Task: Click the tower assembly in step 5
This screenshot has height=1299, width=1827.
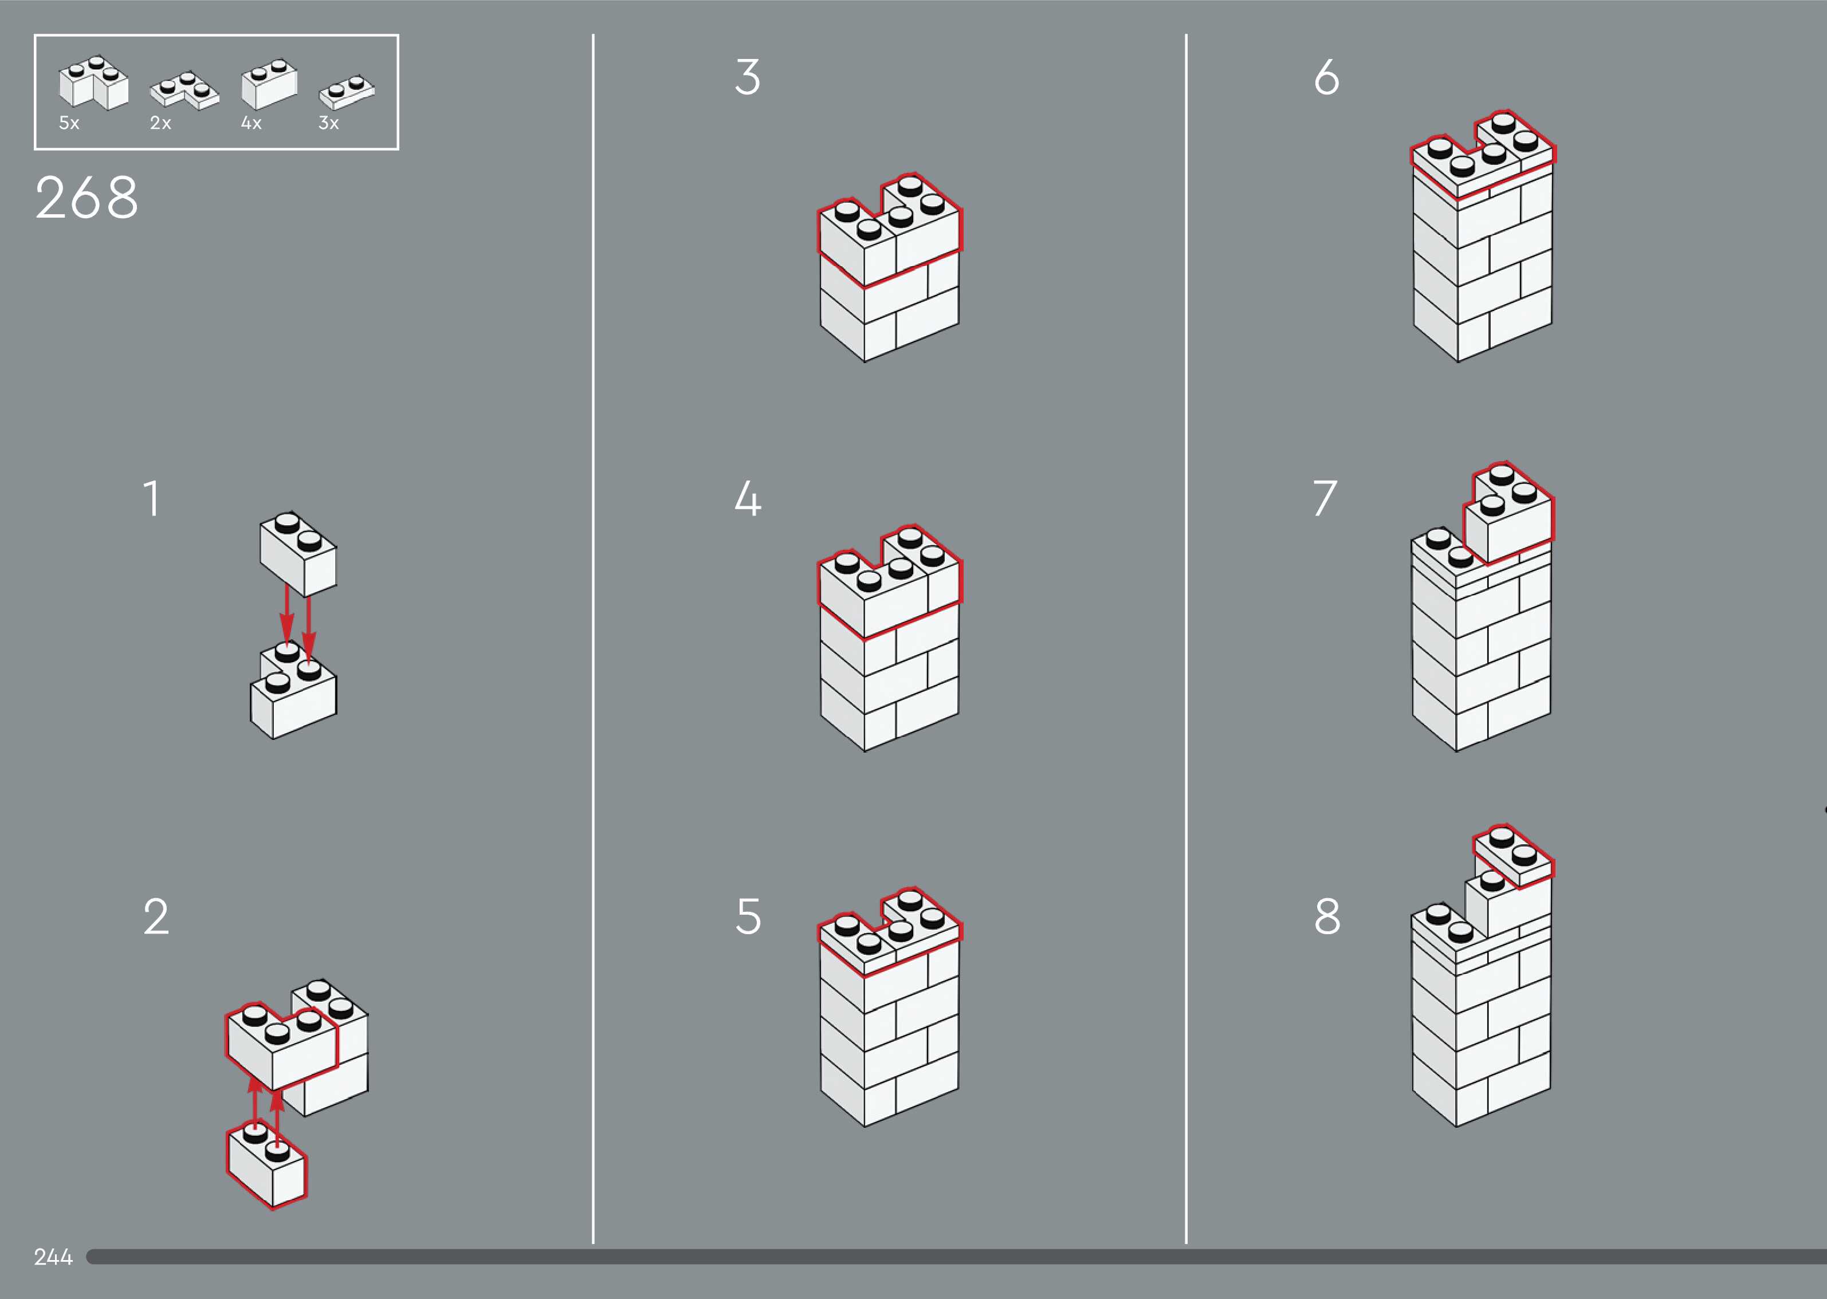Action: (890, 1007)
